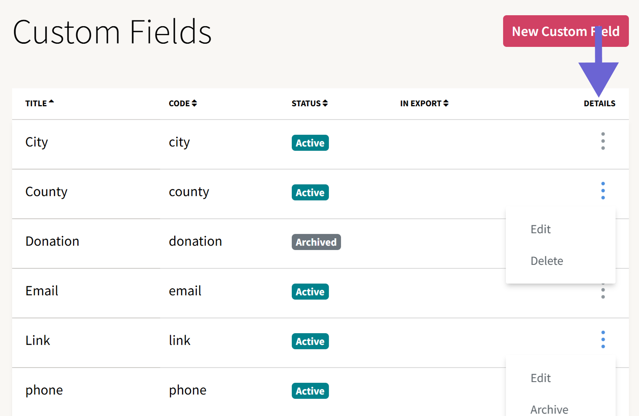Toggle the Active status badge for City
Screen dimensions: 639x416
coord(310,143)
